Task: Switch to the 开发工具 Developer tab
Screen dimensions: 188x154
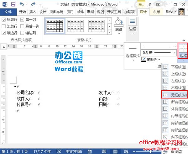Action: click(114, 12)
